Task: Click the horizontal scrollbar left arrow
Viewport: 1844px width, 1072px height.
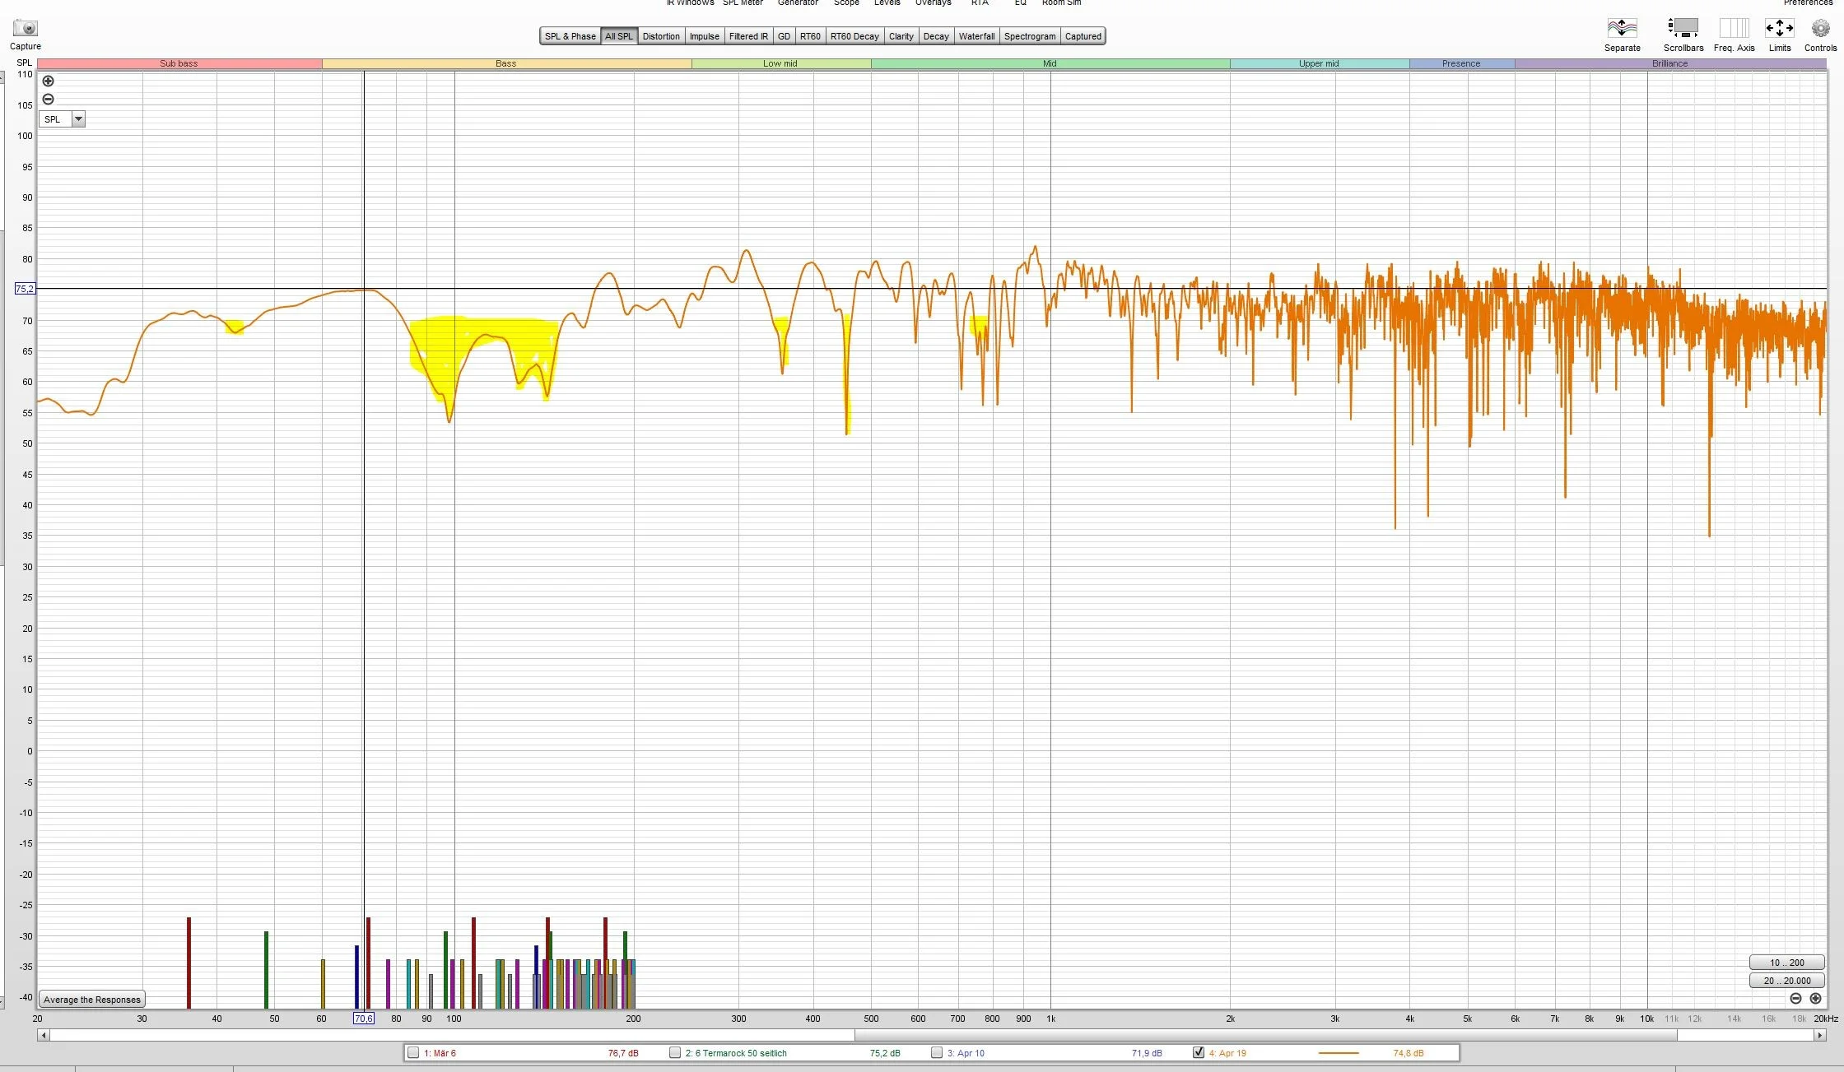Action: tap(43, 1035)
